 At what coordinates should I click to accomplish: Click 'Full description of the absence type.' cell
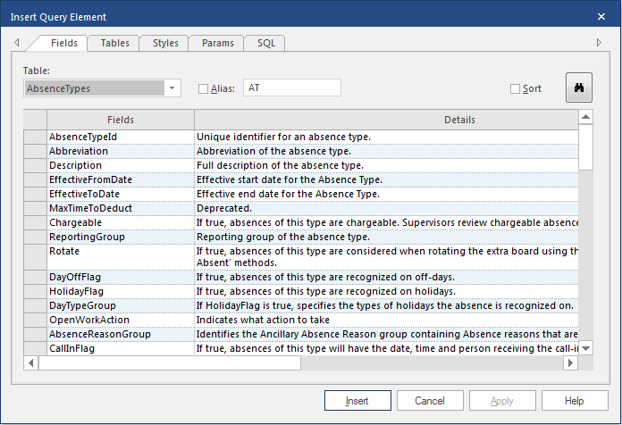pyautogui.click(x=386, y=165)
